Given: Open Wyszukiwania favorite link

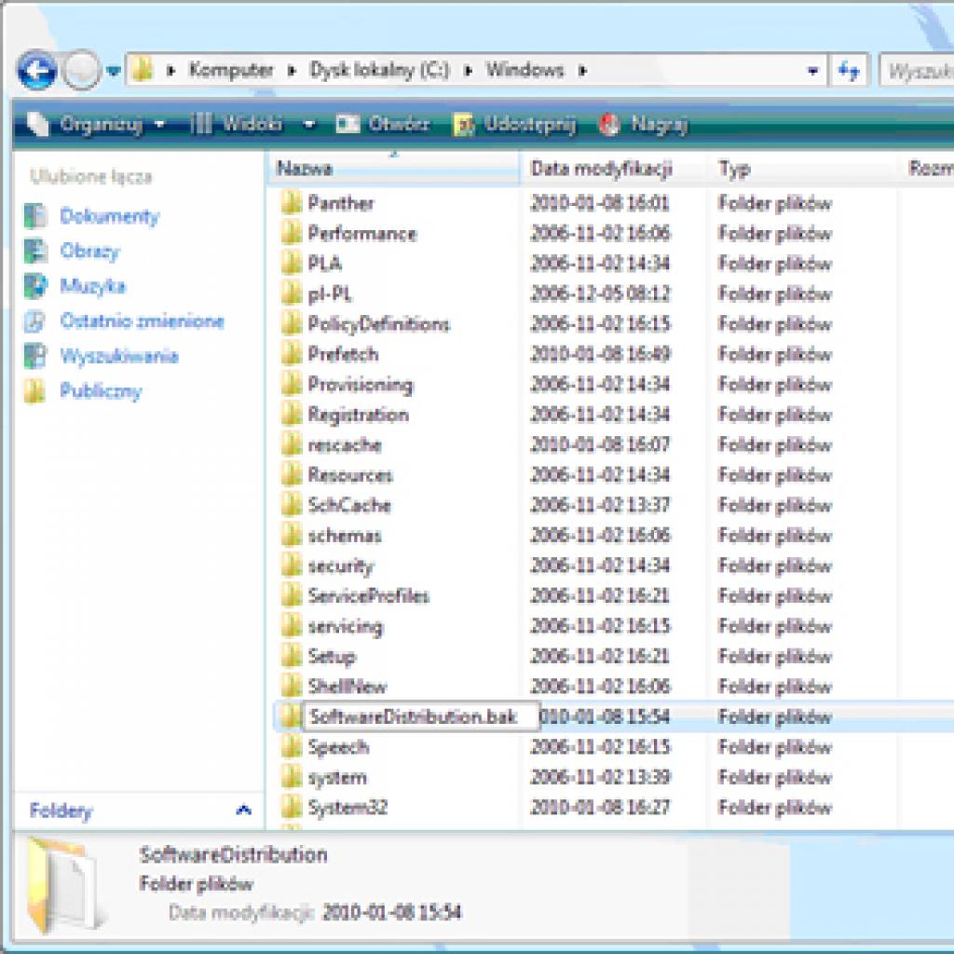Looking at the screenshot, I should pyautogui.click(x=119, y=356).
